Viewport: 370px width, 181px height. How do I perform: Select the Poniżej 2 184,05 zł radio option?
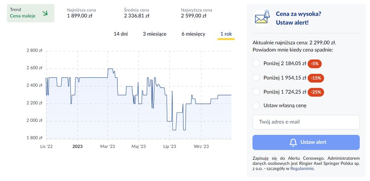click(x=256, y=64)
